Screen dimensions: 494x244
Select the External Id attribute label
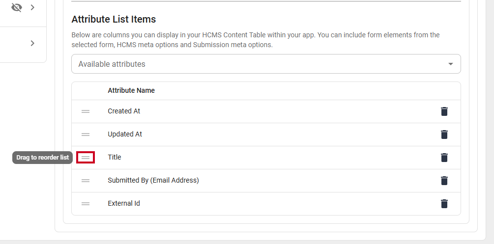pos(124,203)
